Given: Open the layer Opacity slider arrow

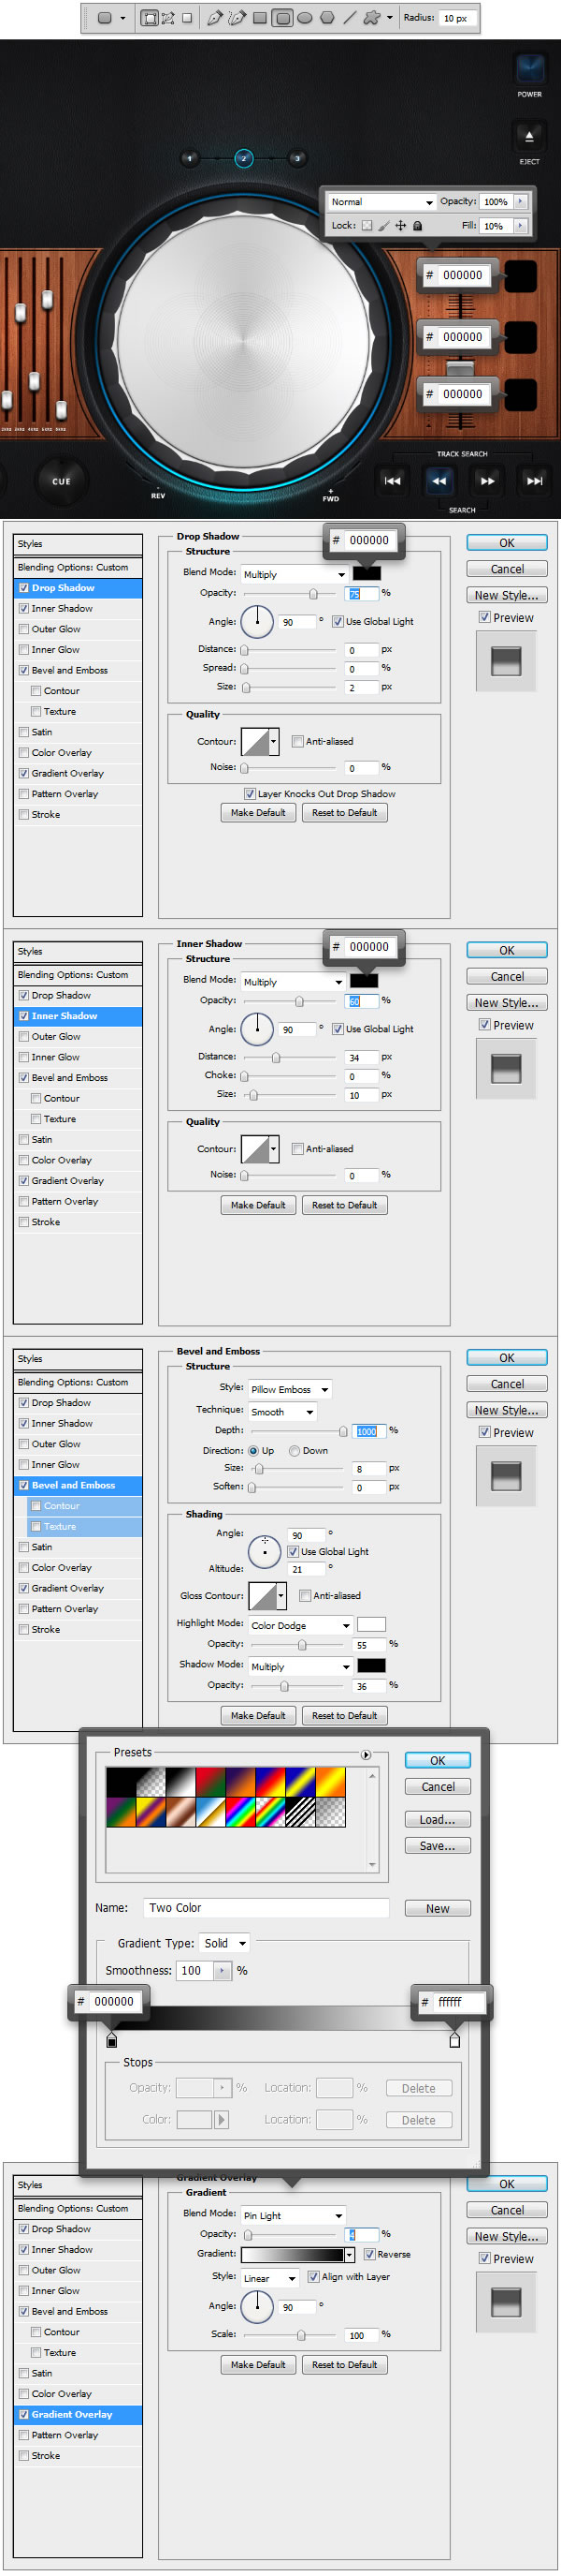Looking at the screenshot, I should pyautogui.click(x=520, y=202).
